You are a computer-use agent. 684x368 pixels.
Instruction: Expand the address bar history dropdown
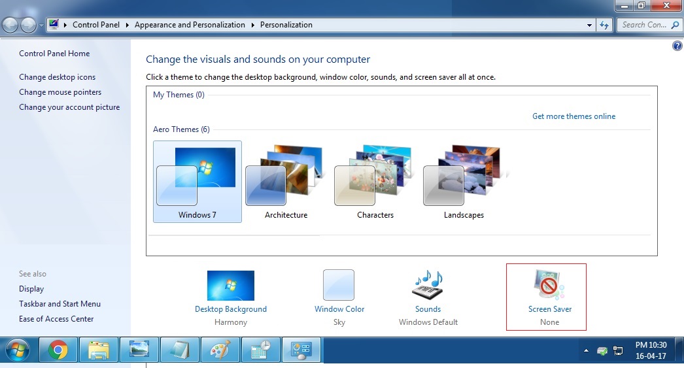(589, 25)
